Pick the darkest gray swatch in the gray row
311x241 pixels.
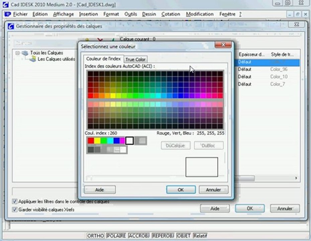click(91, 150)
